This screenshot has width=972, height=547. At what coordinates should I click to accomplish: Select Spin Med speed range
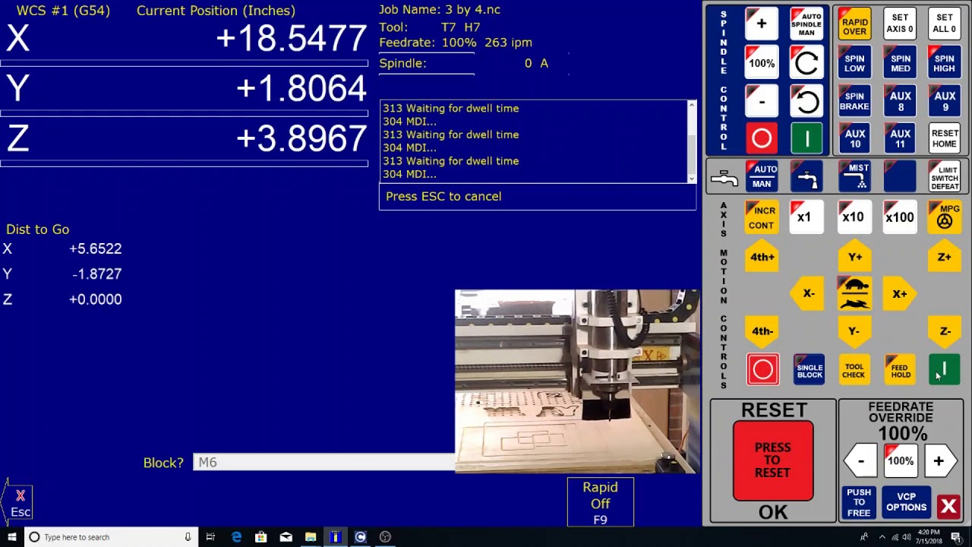click(900, 63)
